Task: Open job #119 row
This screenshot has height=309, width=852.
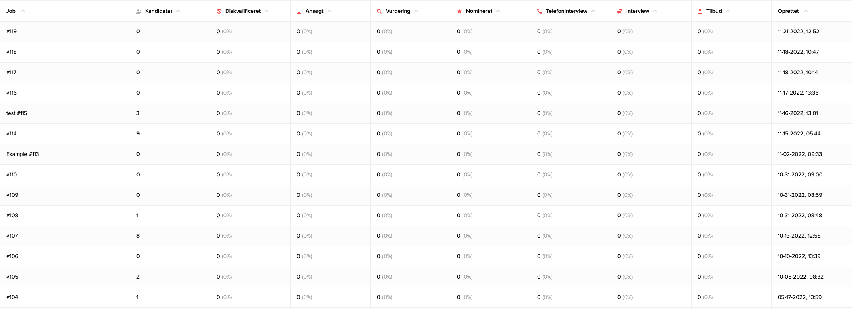Action: (12, 32)
